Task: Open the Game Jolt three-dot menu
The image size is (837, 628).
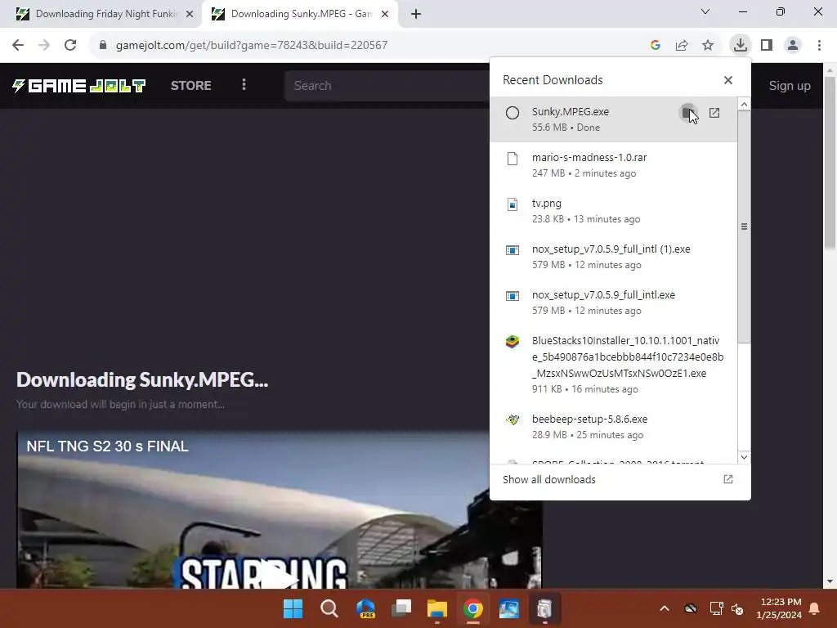Action: tap(244, 85)
